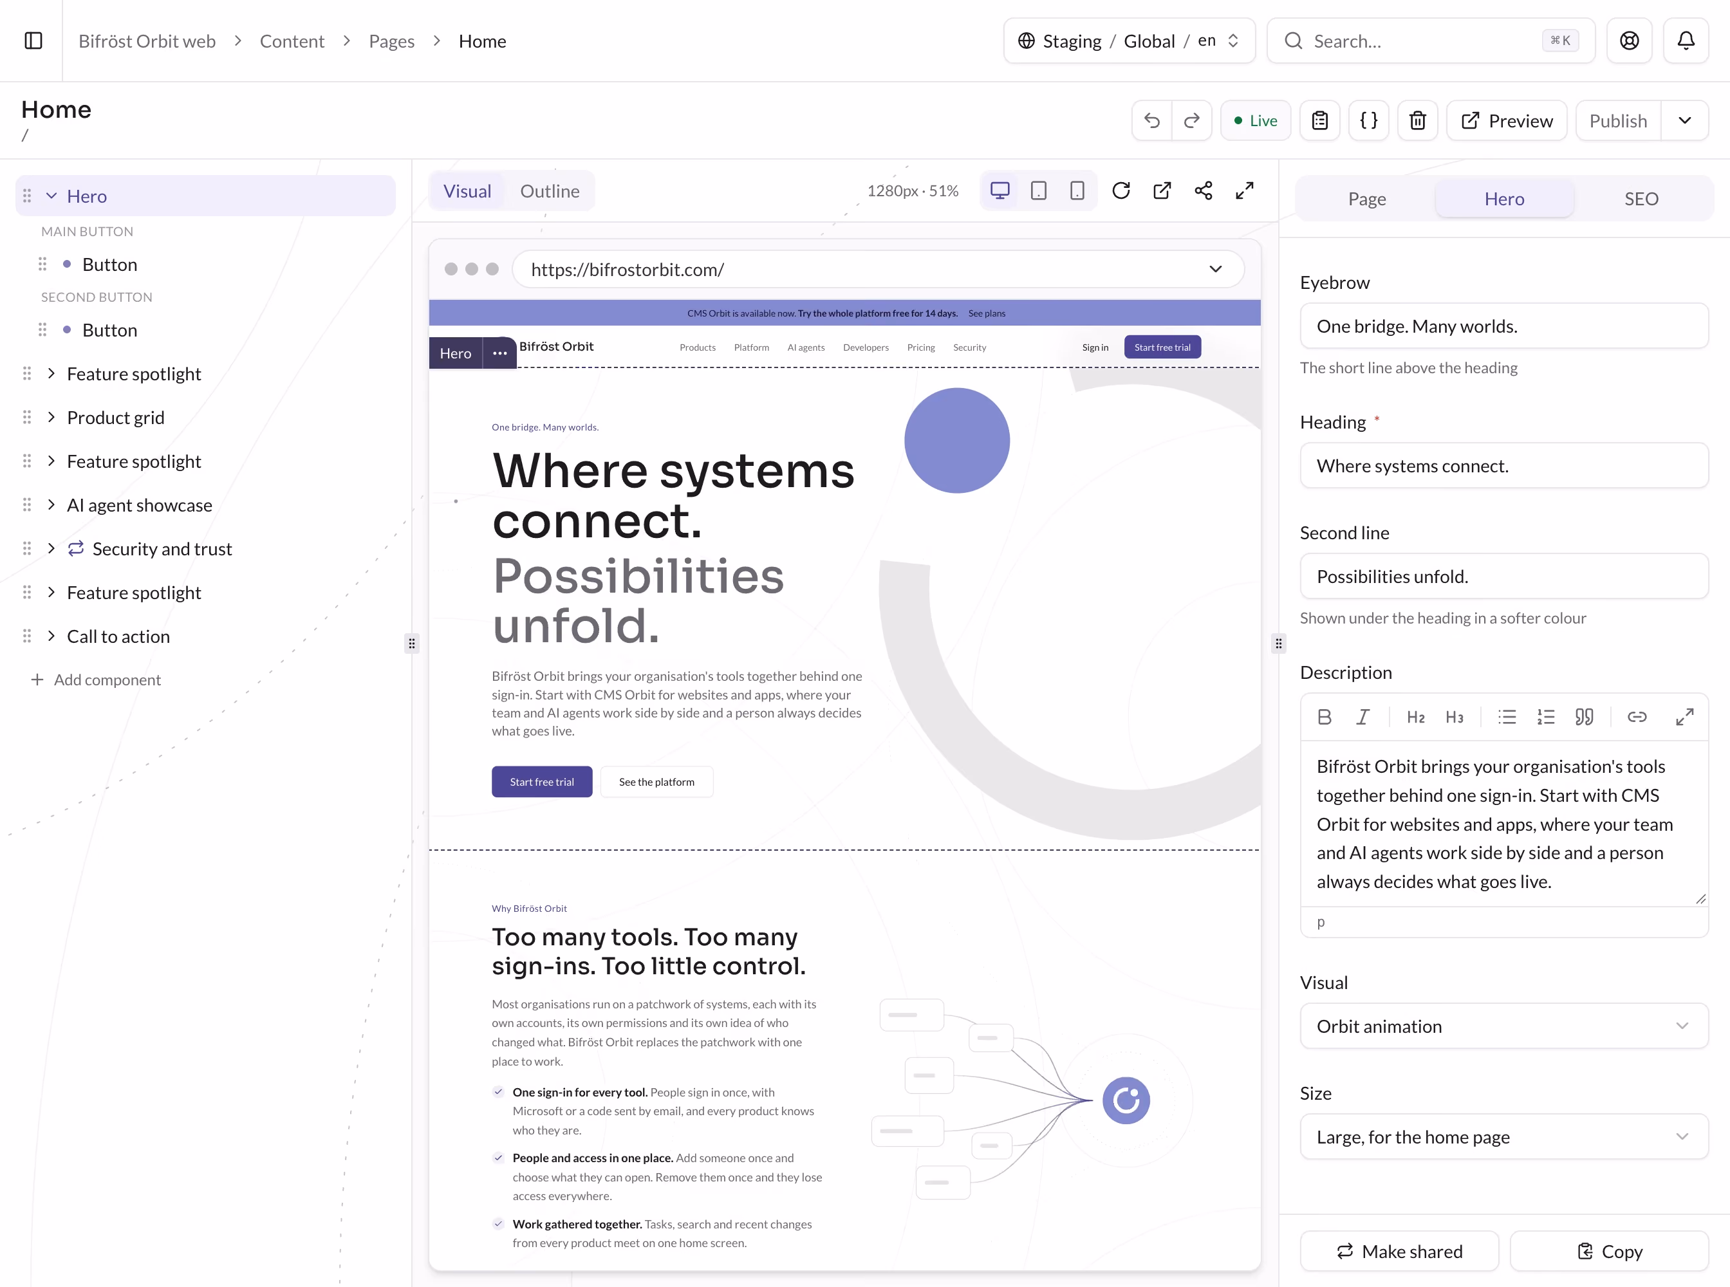This screenshot has height=1287, width=1730.
Task: Switch to the Visual view
Action: point(467,191)
